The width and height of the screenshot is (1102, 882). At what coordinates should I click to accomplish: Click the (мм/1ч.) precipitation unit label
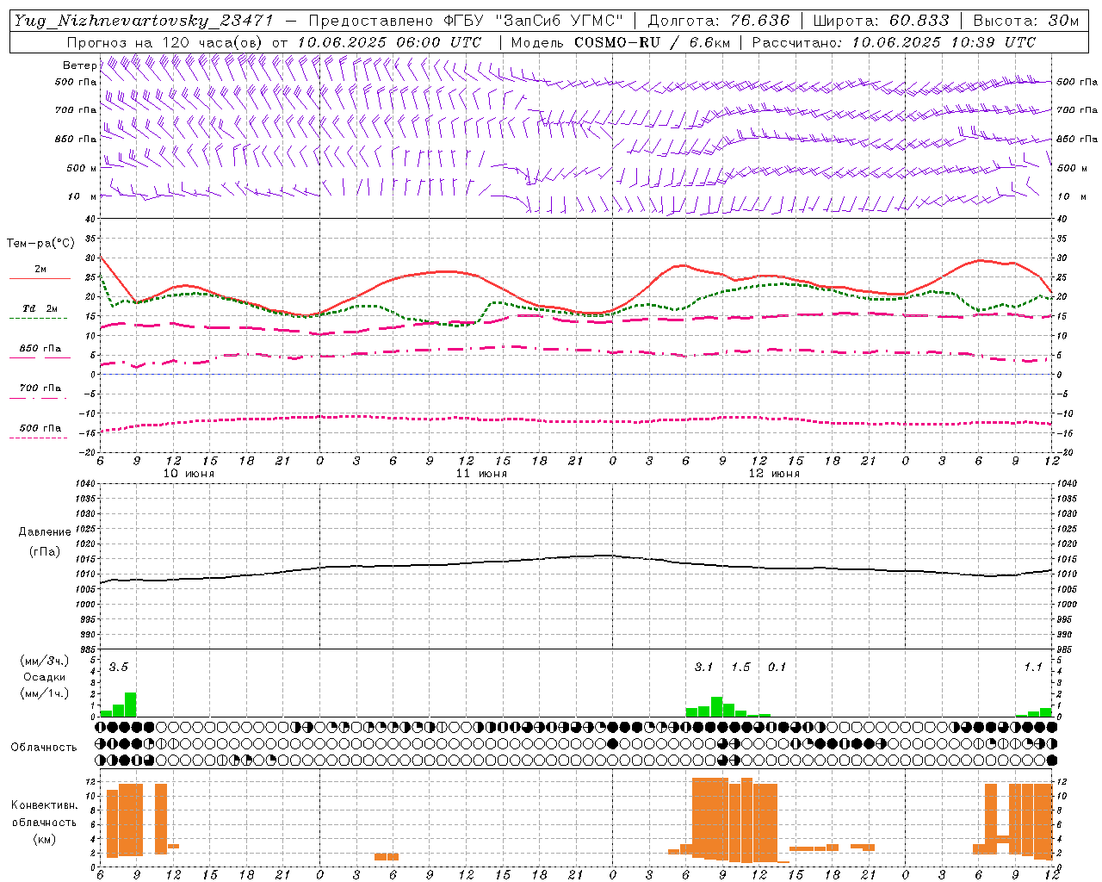click(45, 693)
